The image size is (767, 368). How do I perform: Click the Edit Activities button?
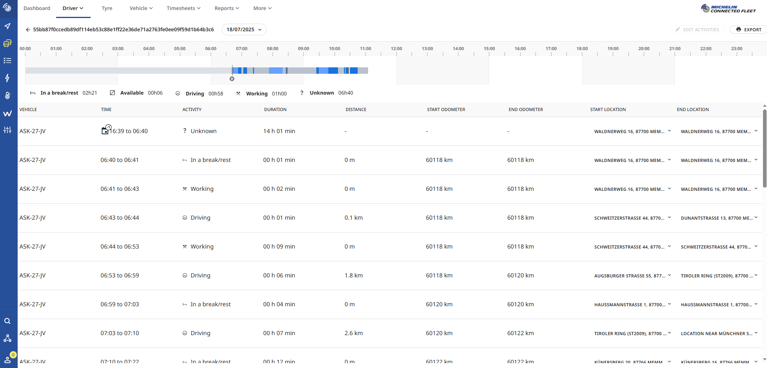pyautogui.click(x=697, y=30)
